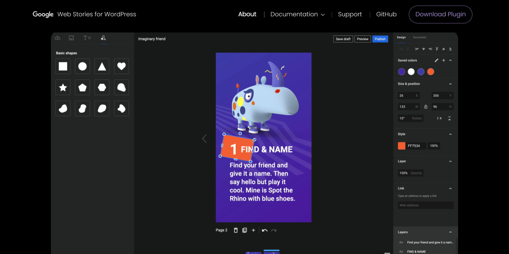Undo the last action

pos(264,230)
